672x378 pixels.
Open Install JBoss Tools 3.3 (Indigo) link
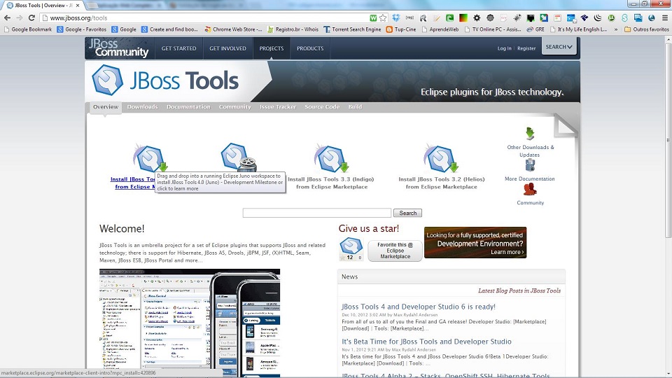click(331, 183)
